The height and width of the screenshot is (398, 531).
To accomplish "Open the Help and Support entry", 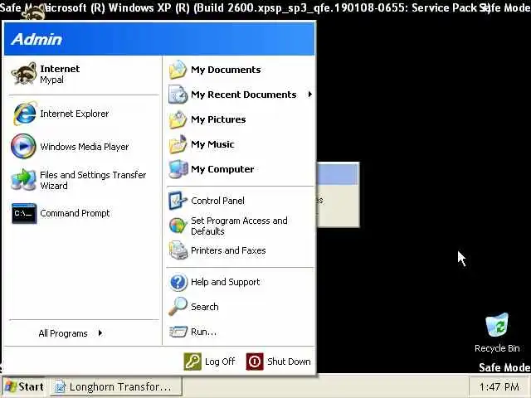I will (x=241, y=282).
